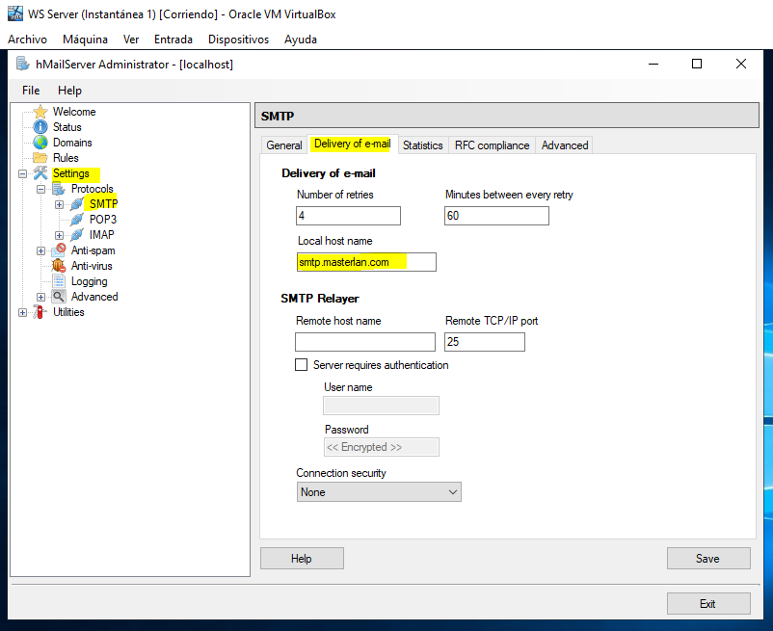Select Domains in the tree
Image resolution: width=773 pixels, height=631 pixels.
coord(72,143)
